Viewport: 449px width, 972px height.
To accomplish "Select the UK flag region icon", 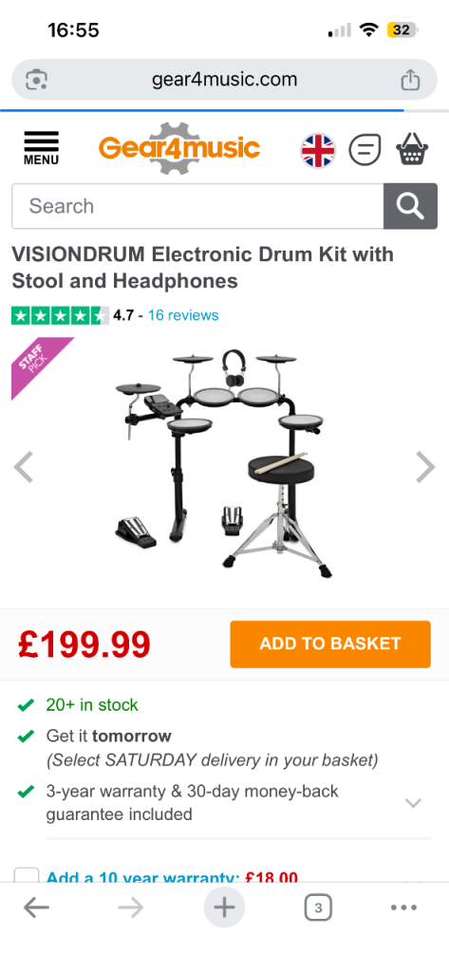I will pos(318,150).
